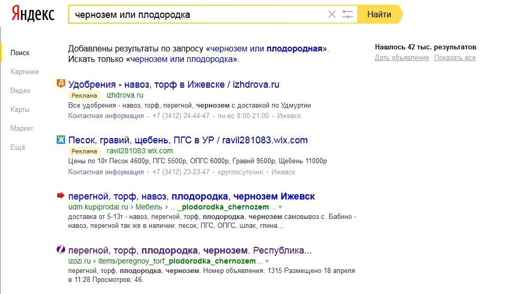Search only «чернозем или плодородка» link
Image resolution: width=520 pixels, height=294 pixels.
tap(182, 59)
